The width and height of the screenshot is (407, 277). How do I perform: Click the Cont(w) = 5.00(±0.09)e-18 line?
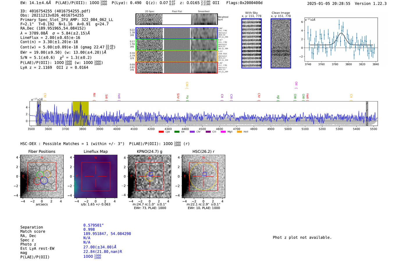[x=68, y=47]
